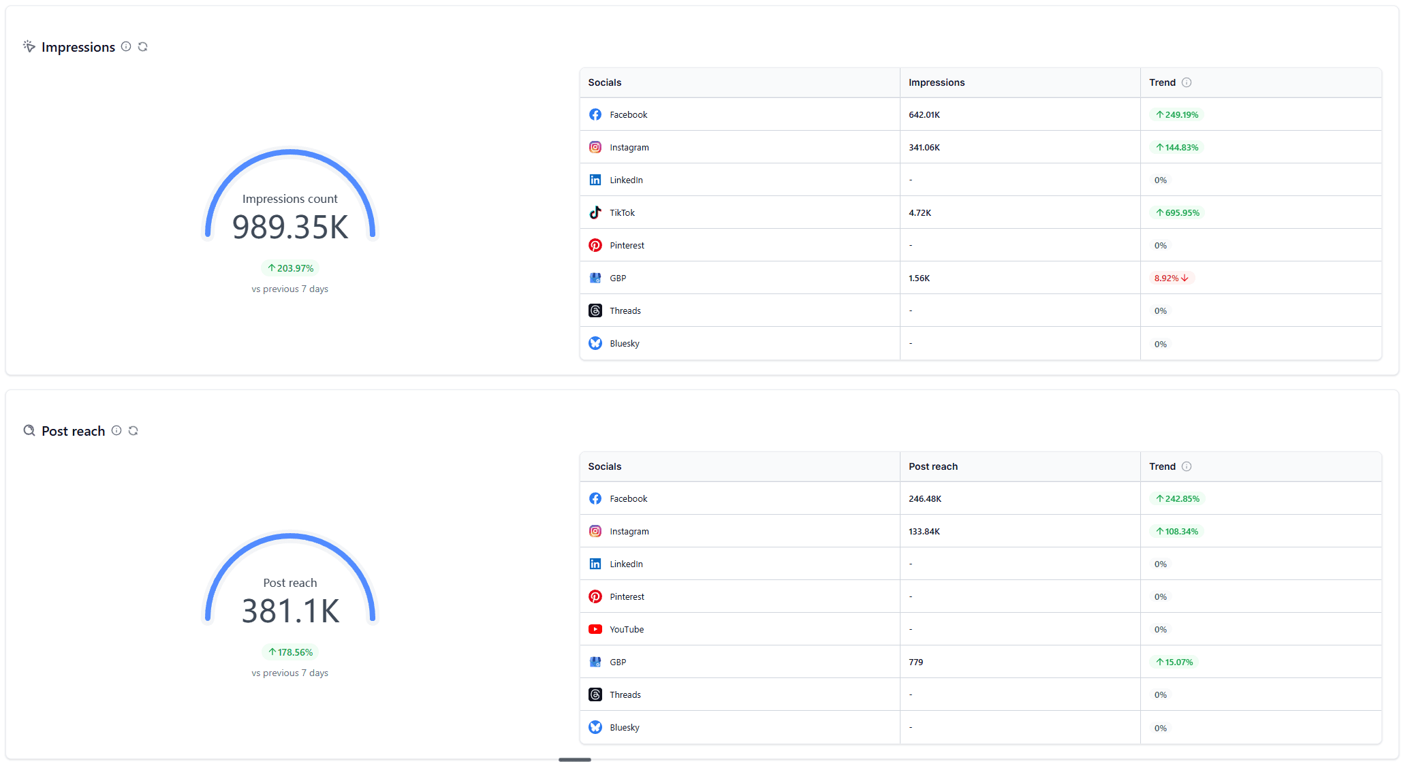Click the LinkedIn icon in Post reach table

(x=595, y=564)
